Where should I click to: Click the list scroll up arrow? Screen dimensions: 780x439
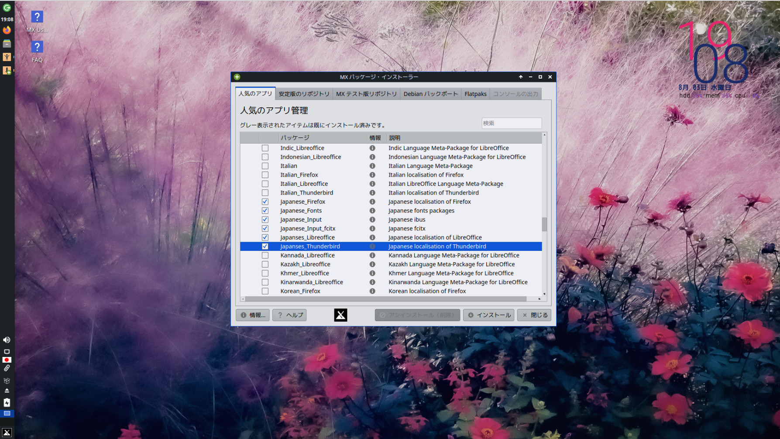pos(544,135)
